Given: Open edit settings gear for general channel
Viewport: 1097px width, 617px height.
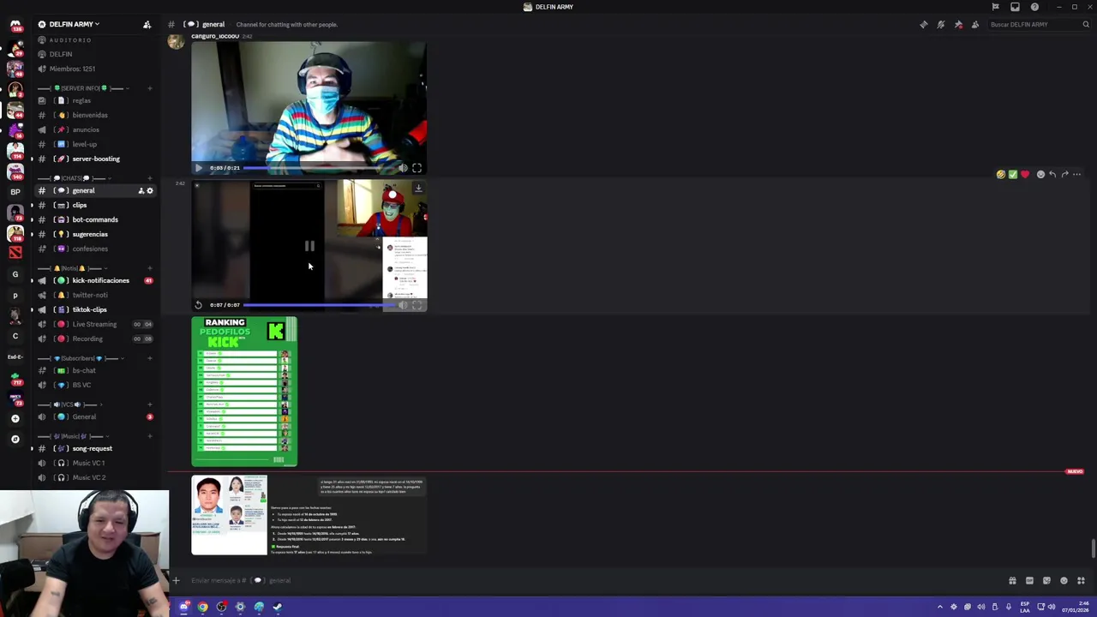Looking at the screenshot, I should click(x=150, y=190).
